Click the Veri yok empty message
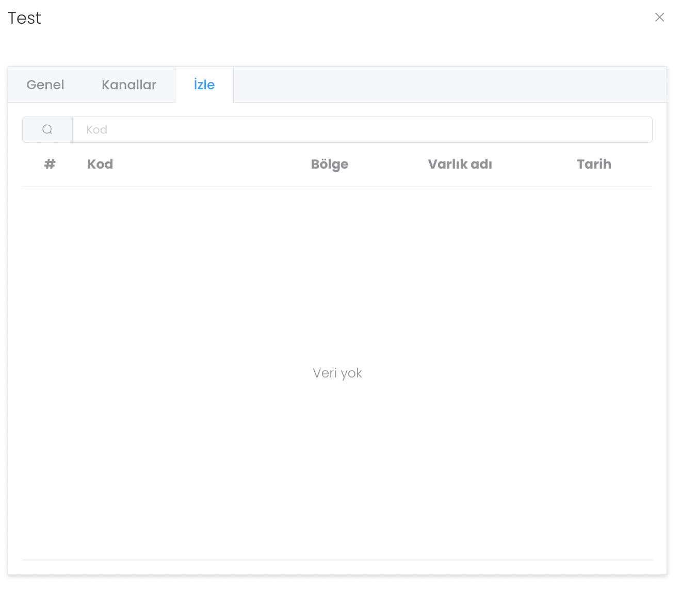Screen dimensions: 680x594 337,373
